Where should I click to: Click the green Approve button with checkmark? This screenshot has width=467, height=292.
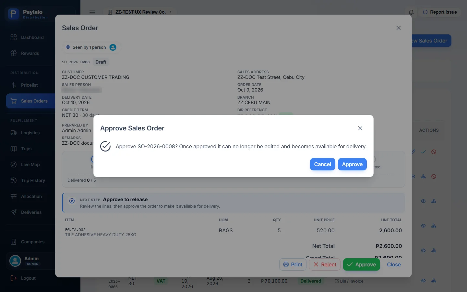361,264
